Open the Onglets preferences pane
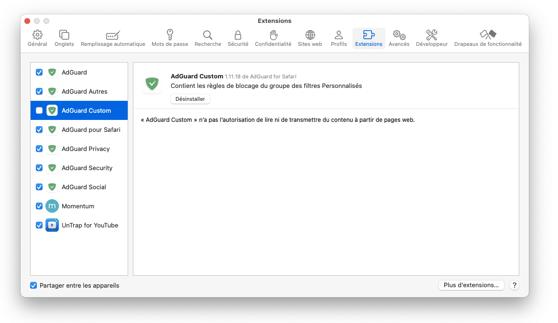The height and width of the screenshot is (323, 558). pos(64,38)
